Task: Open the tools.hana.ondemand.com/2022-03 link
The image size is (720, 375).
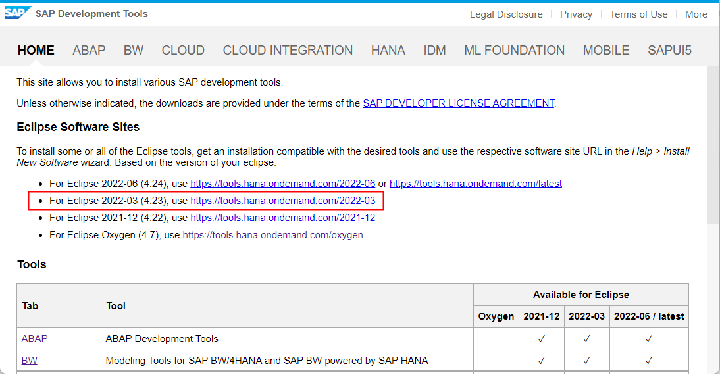Action: pos(283,201)
